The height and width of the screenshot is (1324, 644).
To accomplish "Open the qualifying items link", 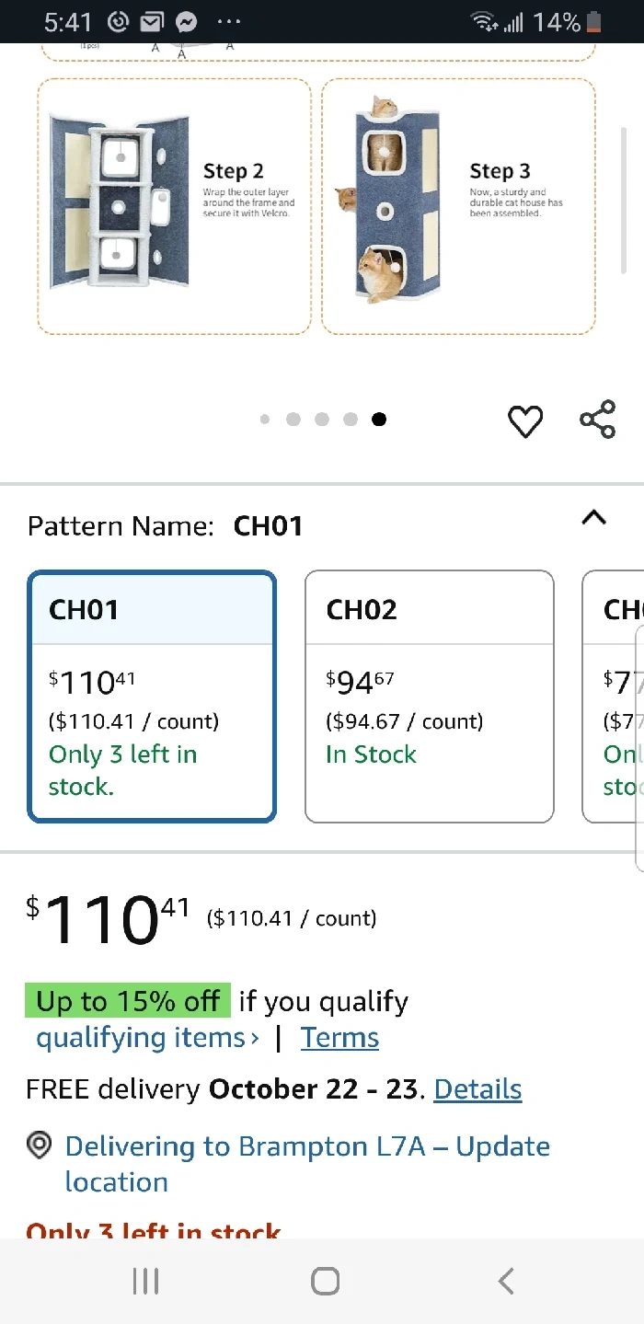I will point(147,1038).
